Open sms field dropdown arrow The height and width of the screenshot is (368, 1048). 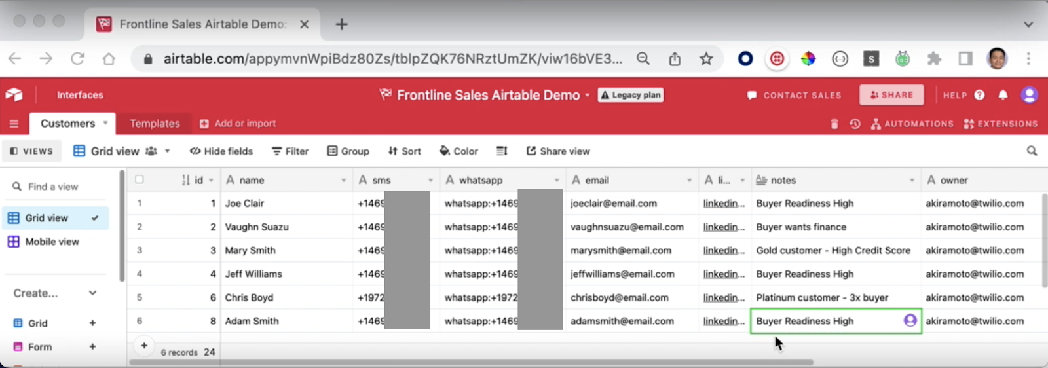click(x=430, y=180)
